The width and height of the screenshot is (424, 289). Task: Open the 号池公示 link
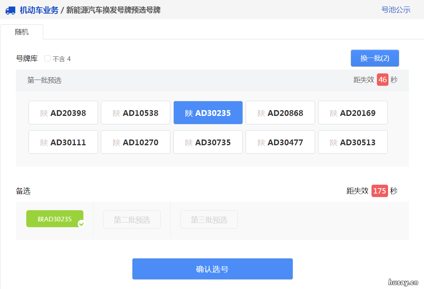tap(396, 10)
